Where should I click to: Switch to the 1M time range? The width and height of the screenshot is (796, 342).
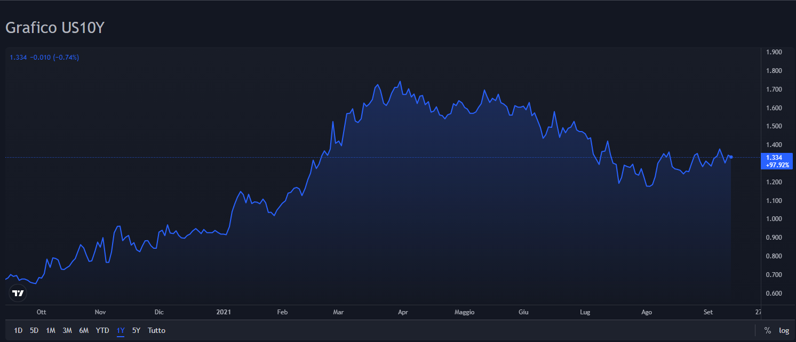click(x=51, y=330)
